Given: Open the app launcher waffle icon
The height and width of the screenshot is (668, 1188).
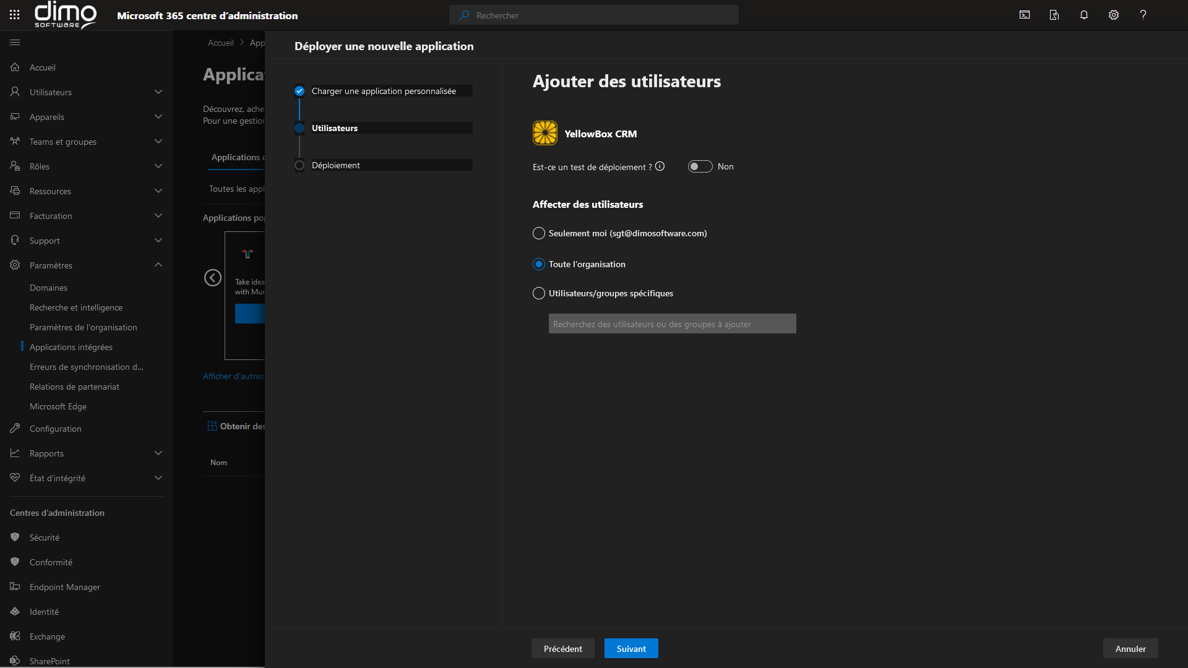Looking at the screenshot, I should point(15,15).
